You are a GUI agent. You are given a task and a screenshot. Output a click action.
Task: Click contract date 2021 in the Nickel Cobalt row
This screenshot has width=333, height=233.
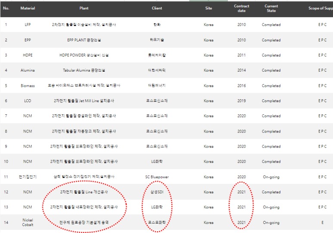242,222
